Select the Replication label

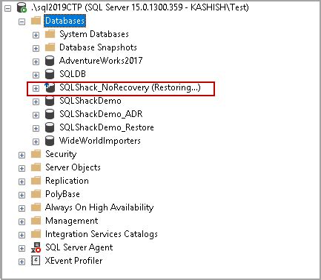(x=67, y=181)
